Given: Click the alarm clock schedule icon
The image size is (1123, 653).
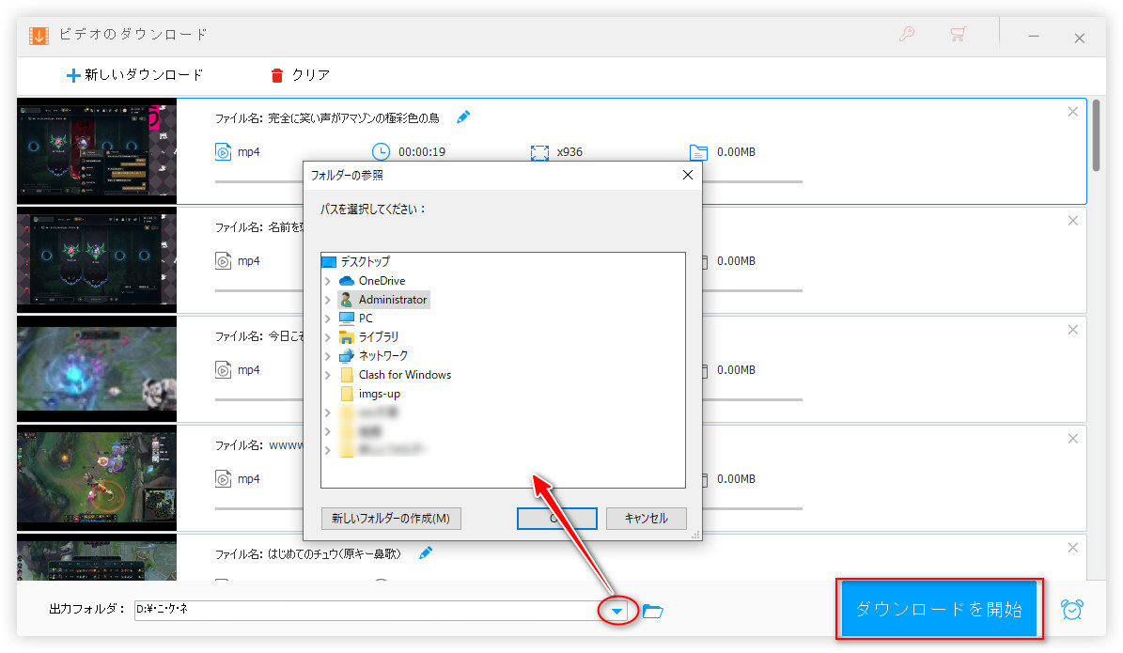Looking at the screenshot, I should 1071,610.
